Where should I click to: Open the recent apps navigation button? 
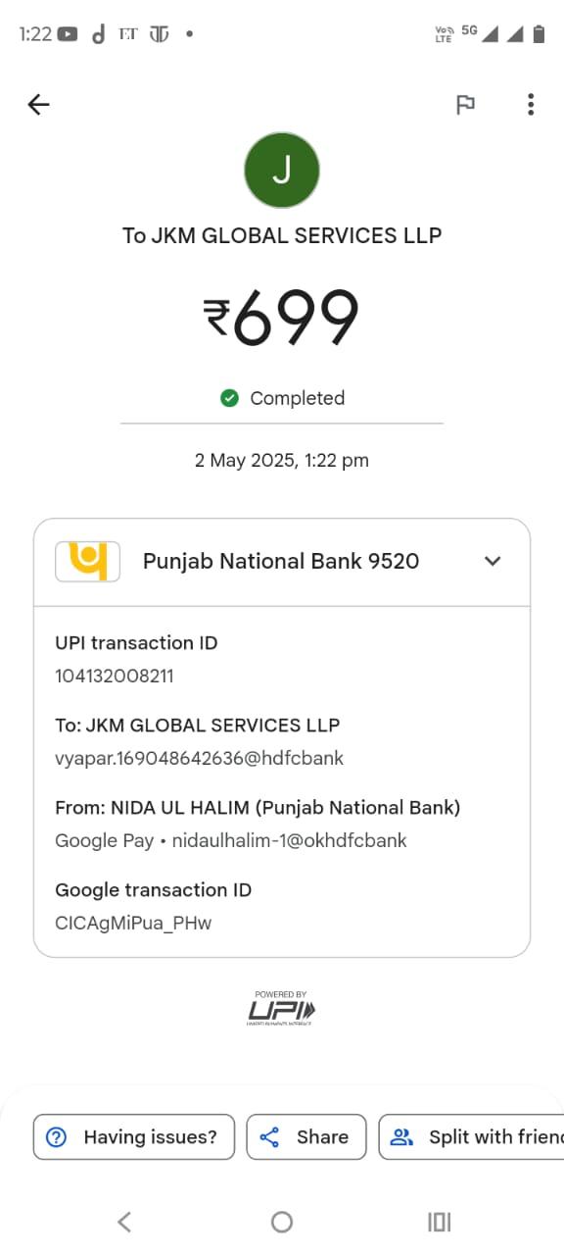coord(440,1221)
